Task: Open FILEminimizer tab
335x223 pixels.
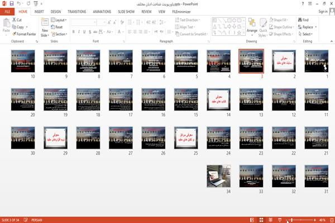Action: click(181, 12)
